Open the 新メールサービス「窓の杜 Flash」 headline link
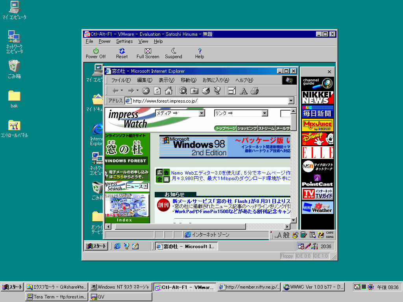 click(231, 201)
